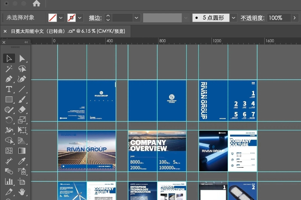Select the Slice tool

9,192
